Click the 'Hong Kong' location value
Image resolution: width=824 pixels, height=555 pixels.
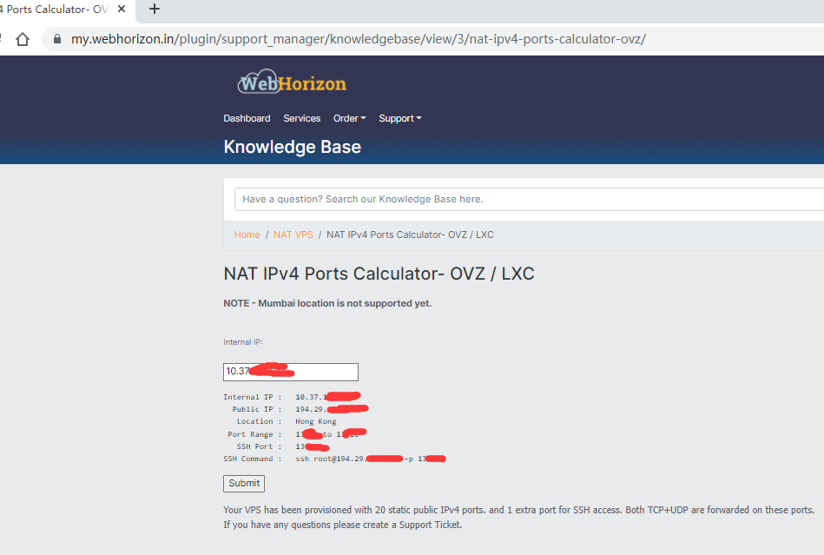pyautogui.click(x=316, y=421)
